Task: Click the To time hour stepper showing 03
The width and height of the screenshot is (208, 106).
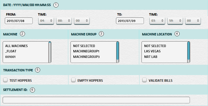Action: coord(157,21)
